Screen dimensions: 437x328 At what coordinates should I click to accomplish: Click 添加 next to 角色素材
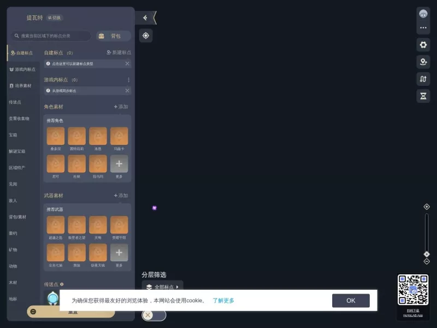click(x=121, y=107)
